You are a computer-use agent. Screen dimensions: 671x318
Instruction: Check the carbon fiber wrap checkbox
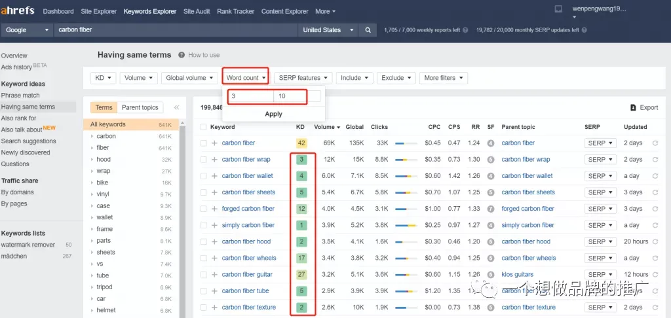click(x=204, y=160)
